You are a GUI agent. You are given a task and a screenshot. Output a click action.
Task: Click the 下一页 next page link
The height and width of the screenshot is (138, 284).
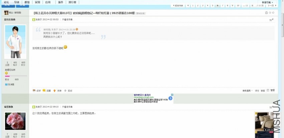pyautogui.click(x=272, y=6)
